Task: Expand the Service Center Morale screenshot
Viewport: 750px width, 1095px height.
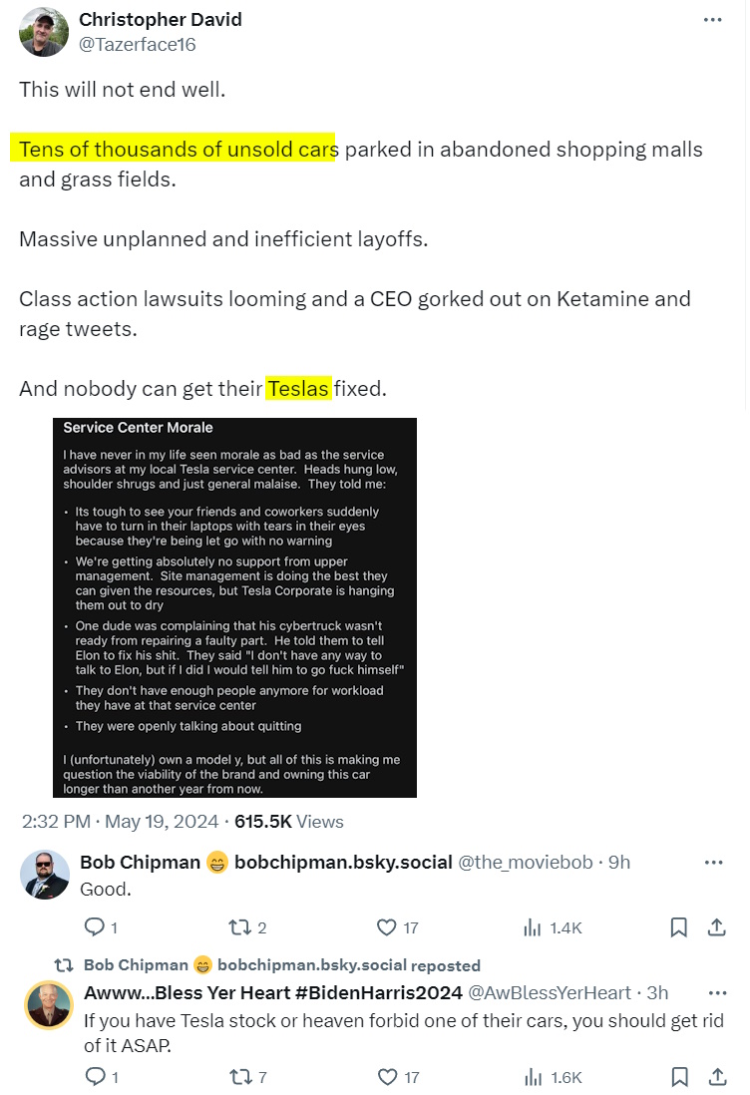Action: click(234, 607)
